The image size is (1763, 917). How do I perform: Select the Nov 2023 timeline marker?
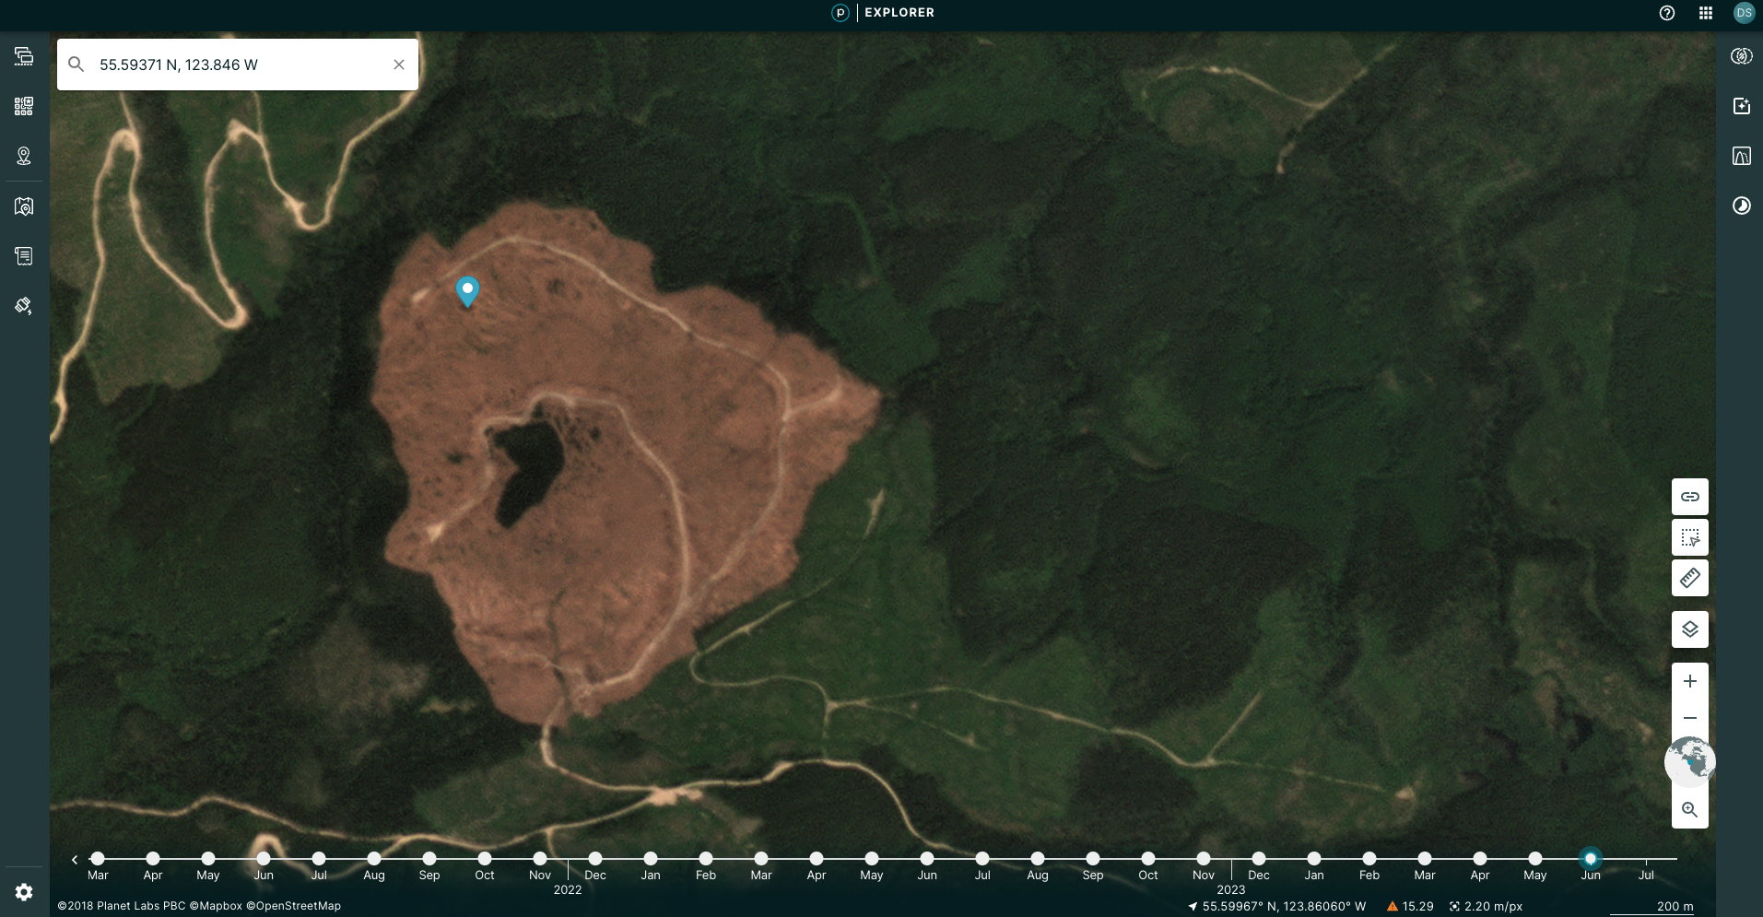1204,858
